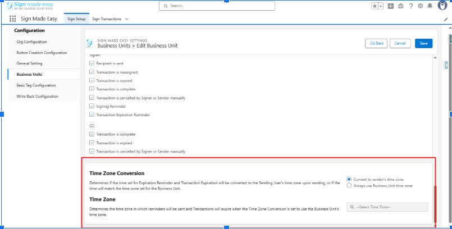Viewport: 452px width, 229px height.
Task: Open the Select Time Zone dropdown
Action: click(x=387, y=207)
